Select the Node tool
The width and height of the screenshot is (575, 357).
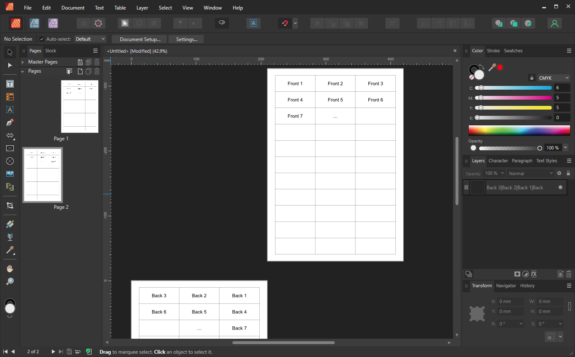10,65
